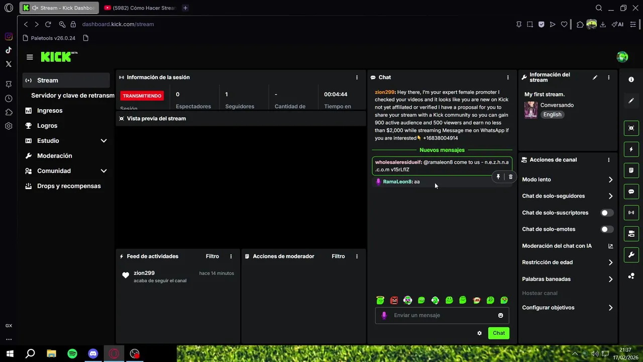643x362 pixels.
Task: Click the pencil icon in the right rail
Action: (x=631, y=101)
